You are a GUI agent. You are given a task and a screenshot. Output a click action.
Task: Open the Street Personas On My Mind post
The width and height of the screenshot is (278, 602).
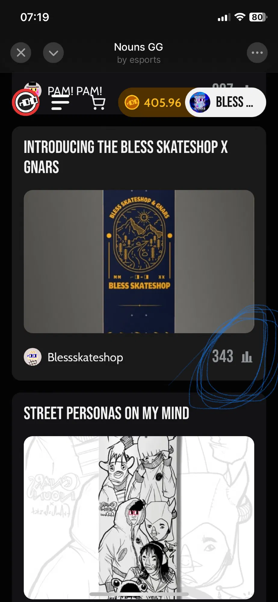coord(107,413)
